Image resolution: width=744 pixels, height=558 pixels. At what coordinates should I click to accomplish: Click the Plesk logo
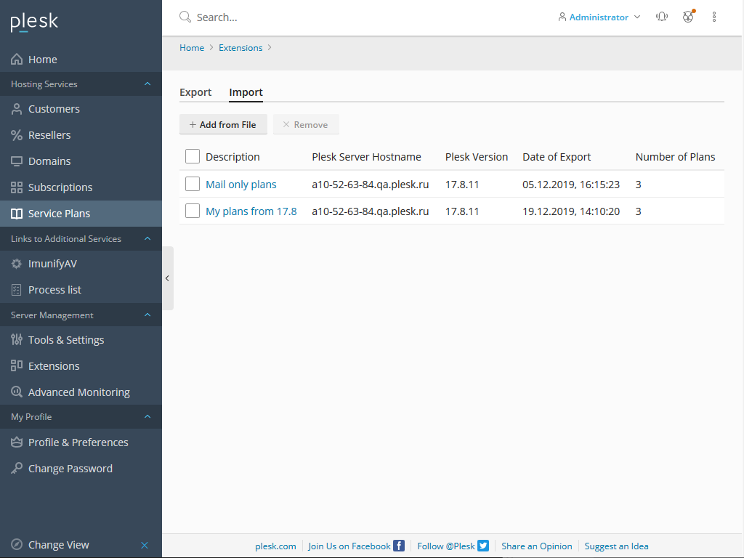(34, 23)
